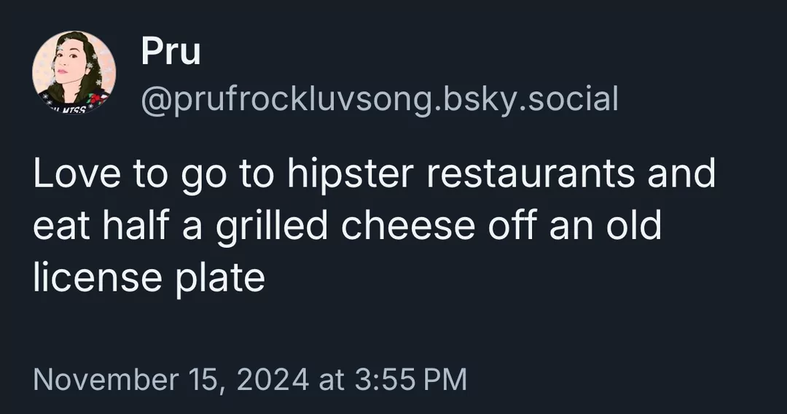Click the word half in the post
This screenshot has width=787, height=414.
point(135,224)
